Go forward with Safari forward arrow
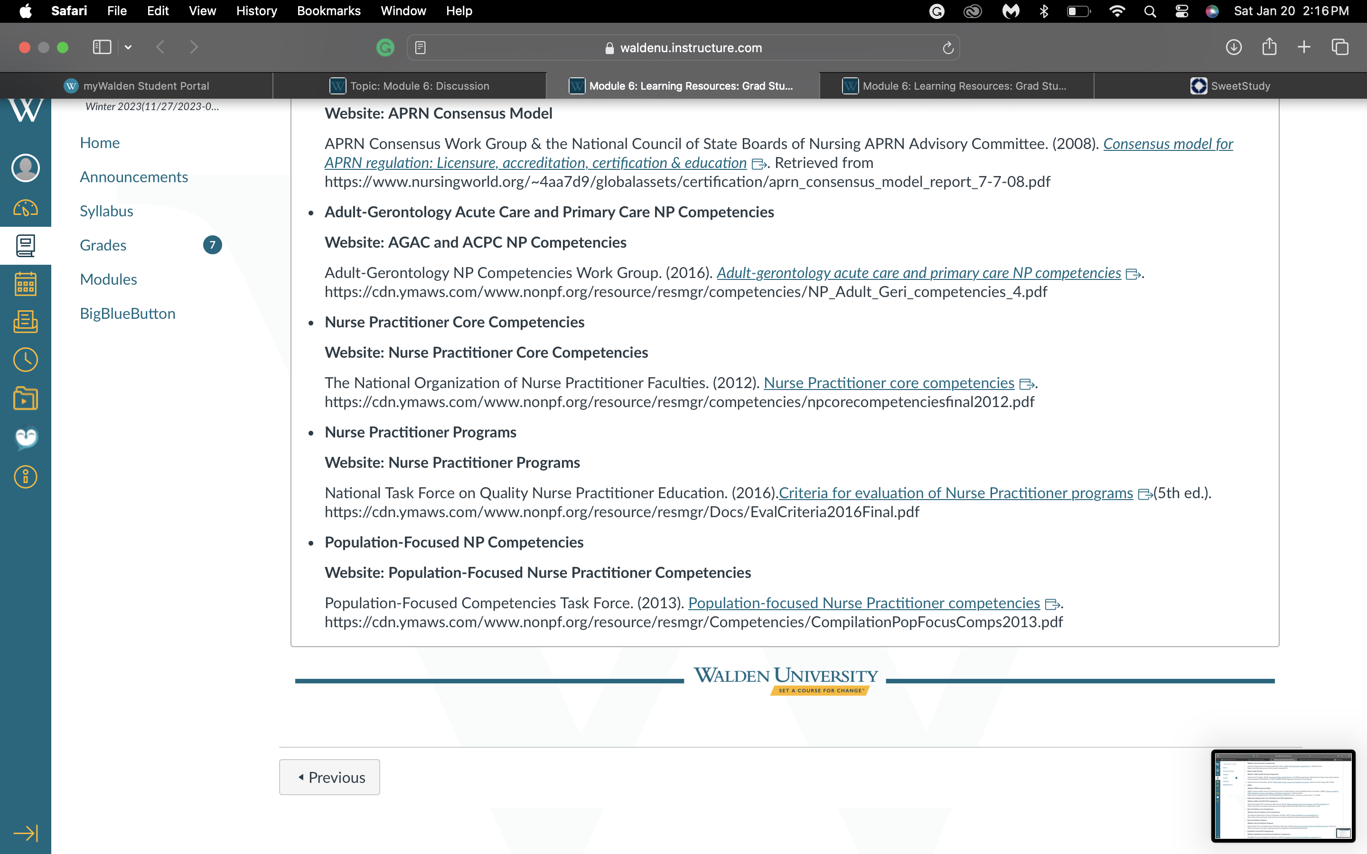This screenshot has height=854, width=1367. coord(194,47)
